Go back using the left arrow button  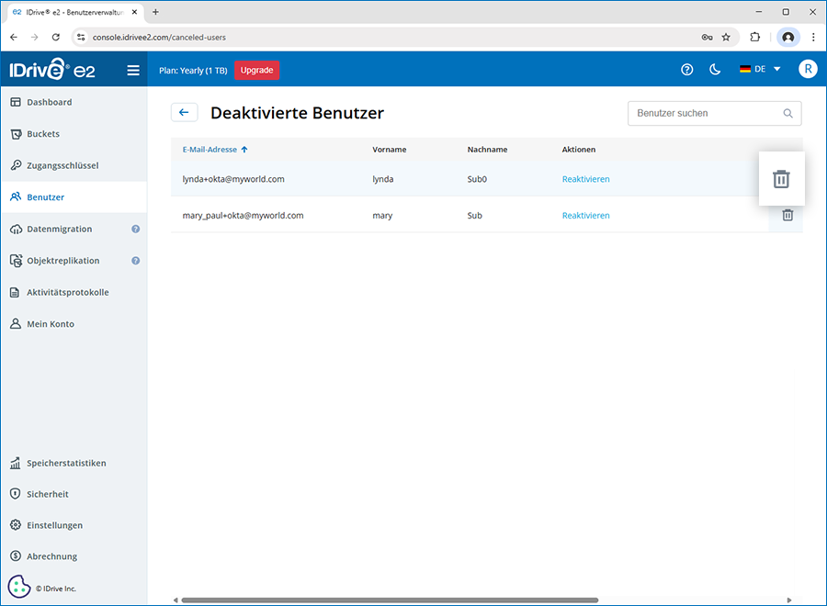184,112
